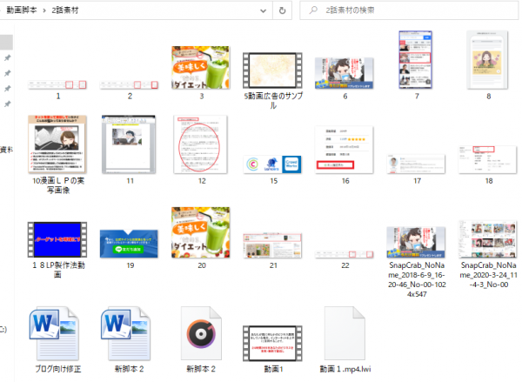Viewport: 522px width, 382px height.
Task: Click the first quick-access pin icon in sidebar
Action: pyautogui.click(x=8, y=57)
